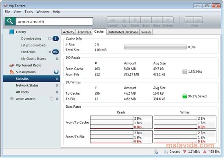Click the 0 users status icon
This screenshot has width=224, height=158.
(166, 152)
